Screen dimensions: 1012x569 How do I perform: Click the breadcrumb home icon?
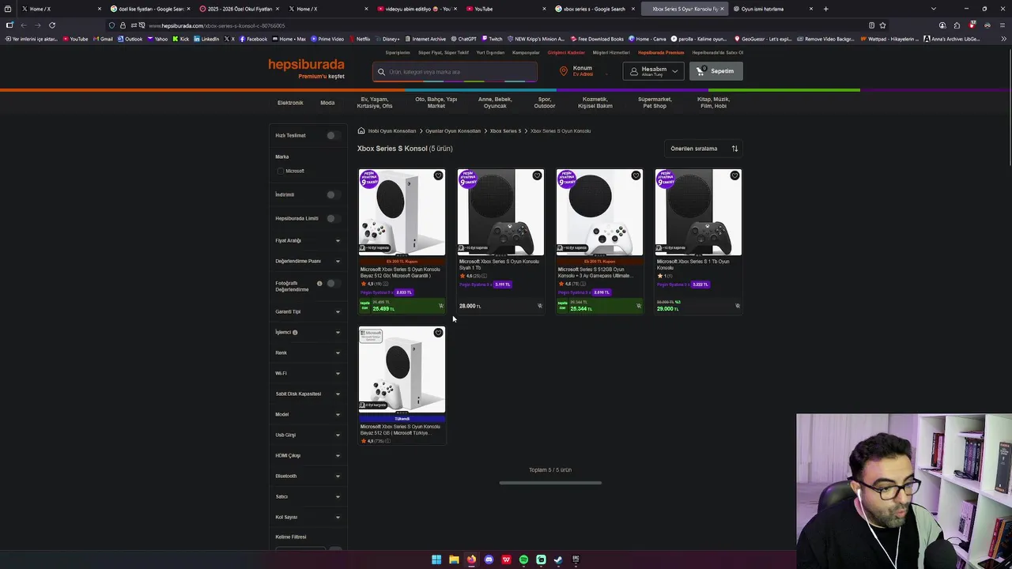tap(361, 130)
